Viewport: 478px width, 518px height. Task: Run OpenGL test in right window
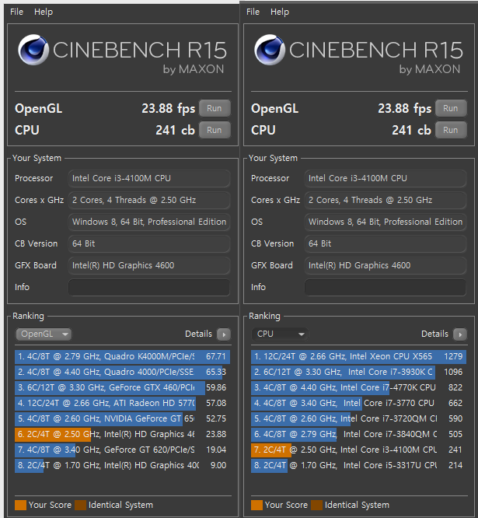[x=451, y=108]
